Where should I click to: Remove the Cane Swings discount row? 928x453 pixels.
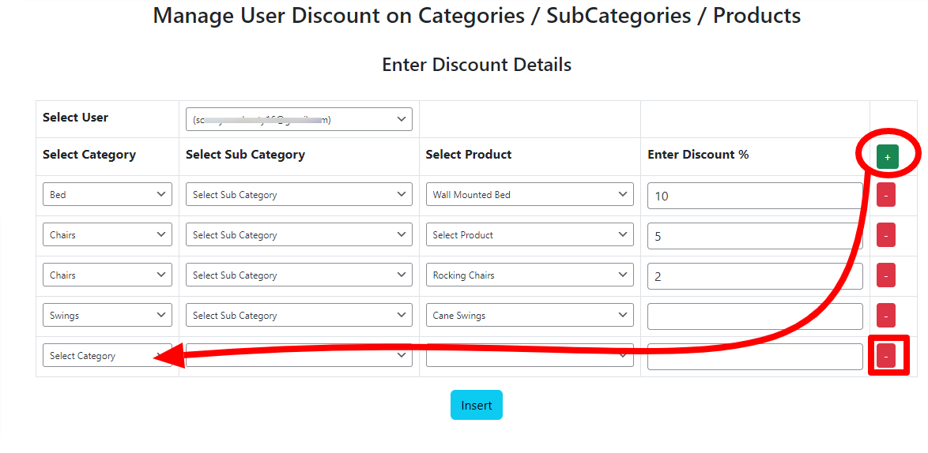886,316
